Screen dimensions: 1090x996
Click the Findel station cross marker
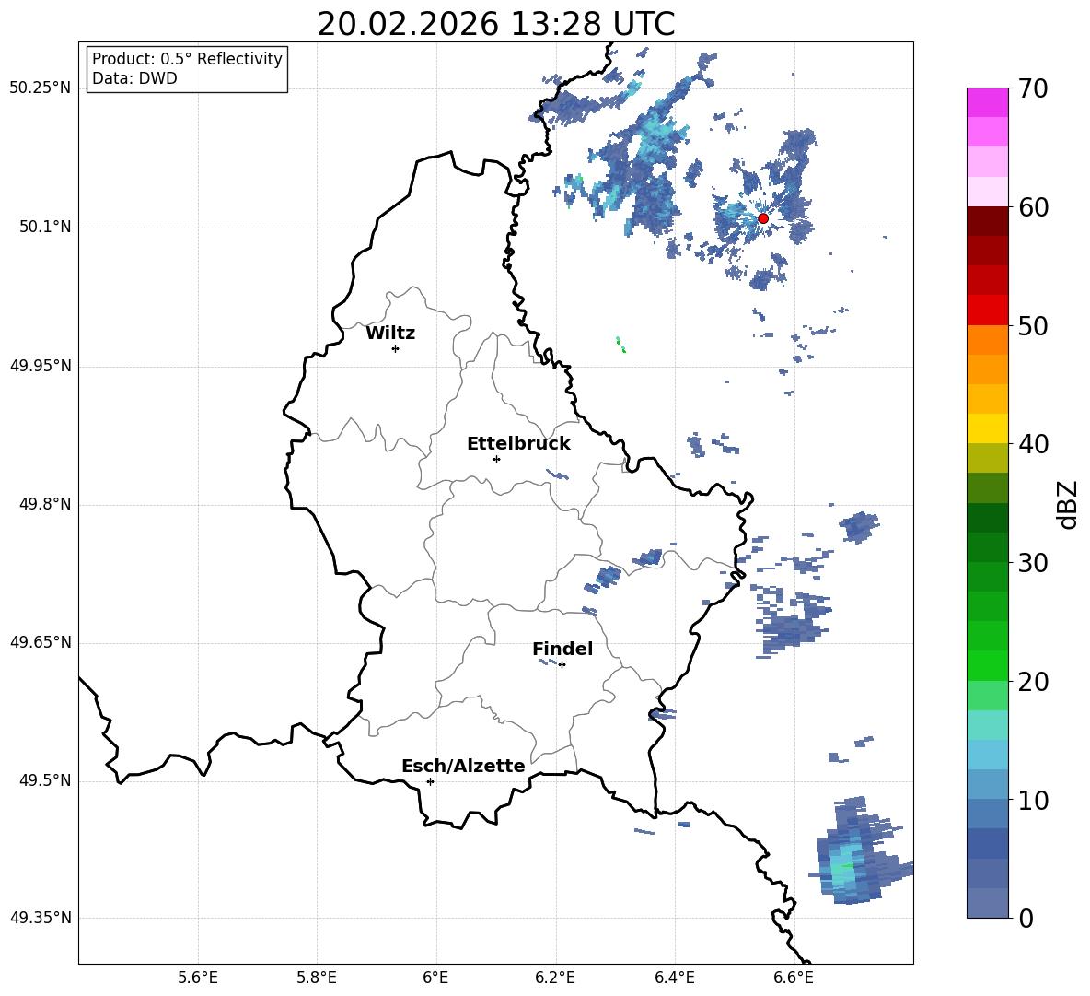[x=562, y=665]
